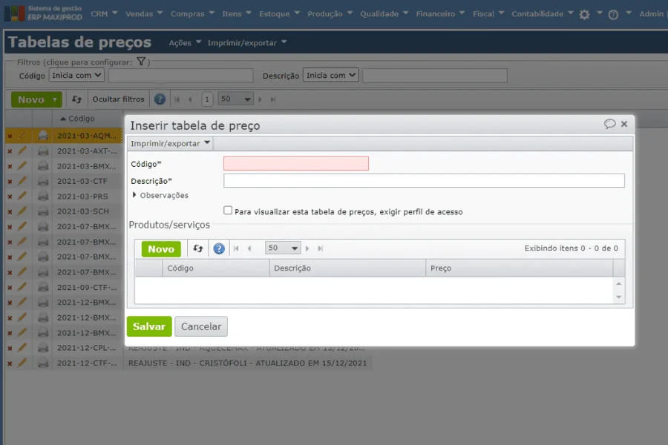Select row text 2021-03-AQM
This screenshot has height=445, width=668.
point(87,136)
